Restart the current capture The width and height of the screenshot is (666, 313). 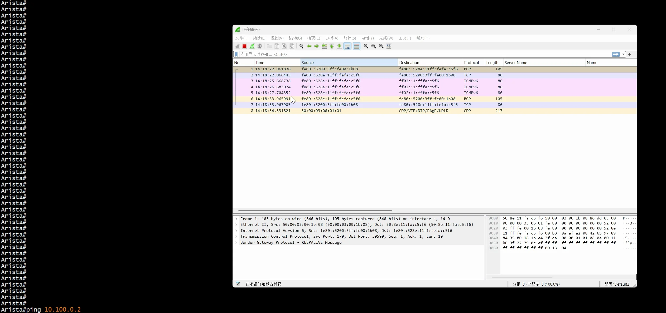coord(252,46)
